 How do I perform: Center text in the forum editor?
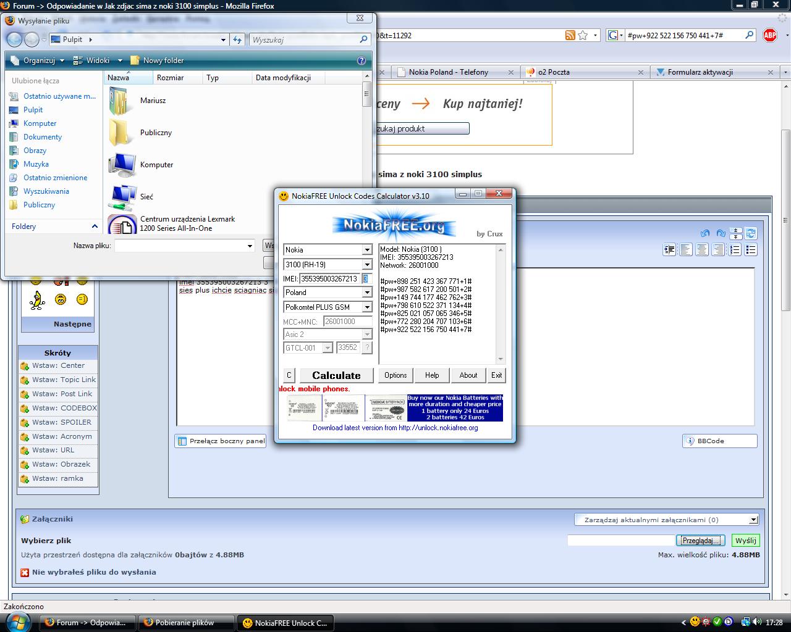coord(702,250)
